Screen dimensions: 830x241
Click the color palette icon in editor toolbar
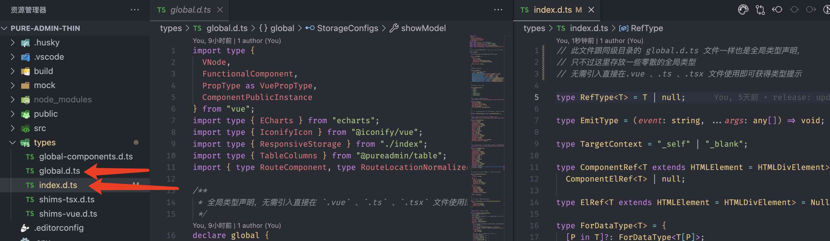point(743,10)
